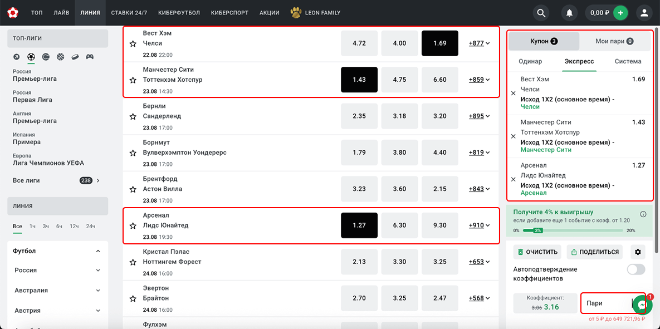This screenshot has width=660, height=329.
Task: Click the 3% bonus progress bar
Action: coord(574,230)
